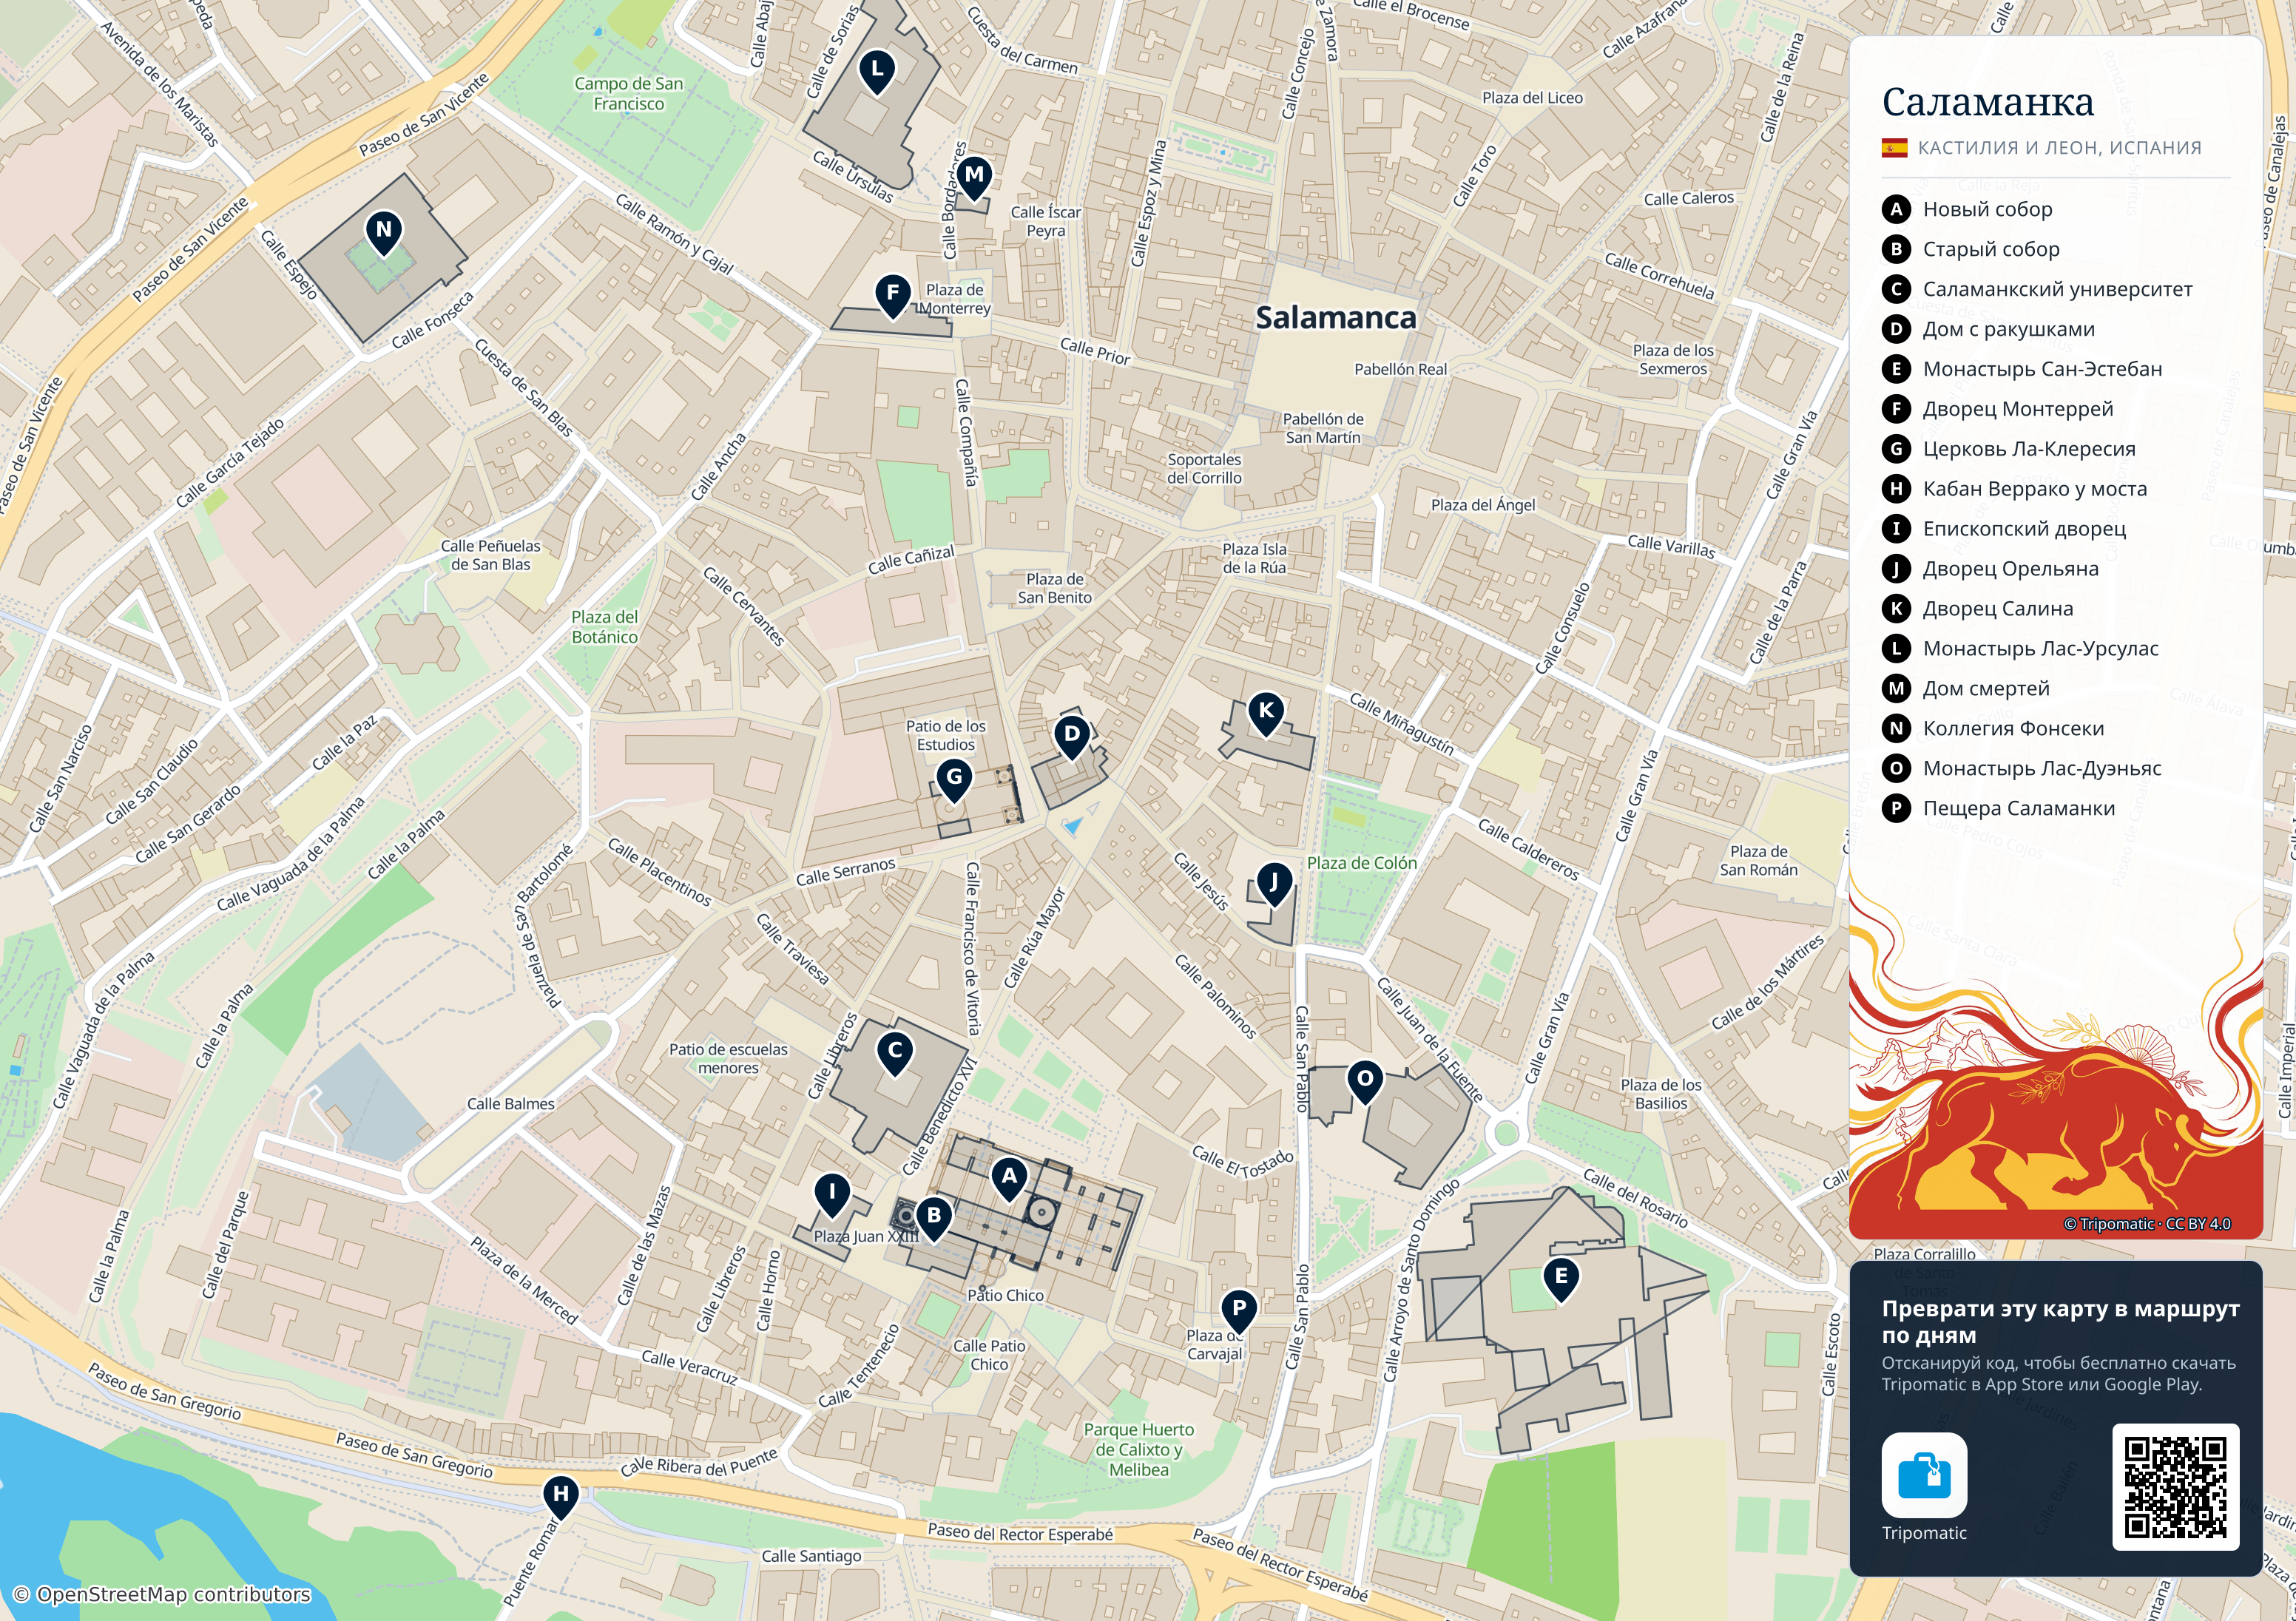2296x1621 pixels.
Task: Click heading Преврати эту карту в маршрут
Action: (2060, 1322)
